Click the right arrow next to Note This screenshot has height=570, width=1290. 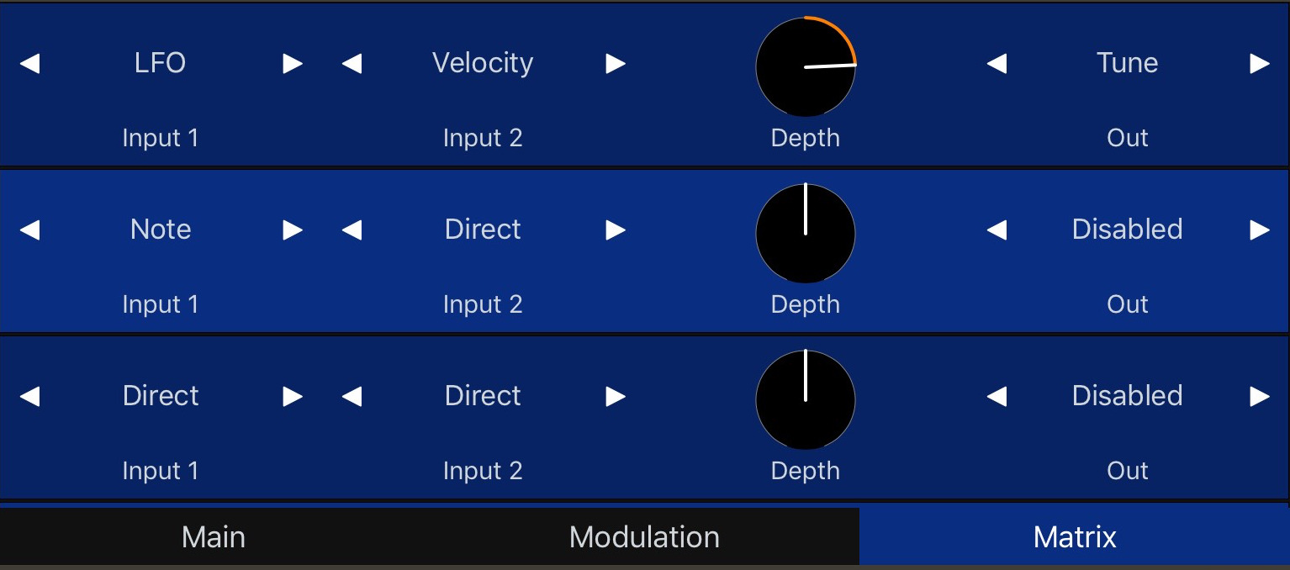290,230
